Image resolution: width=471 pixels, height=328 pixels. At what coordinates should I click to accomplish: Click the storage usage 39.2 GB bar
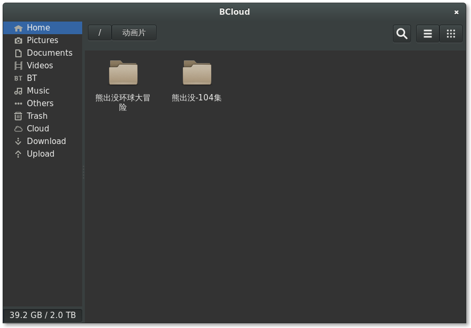coord(43,315)
